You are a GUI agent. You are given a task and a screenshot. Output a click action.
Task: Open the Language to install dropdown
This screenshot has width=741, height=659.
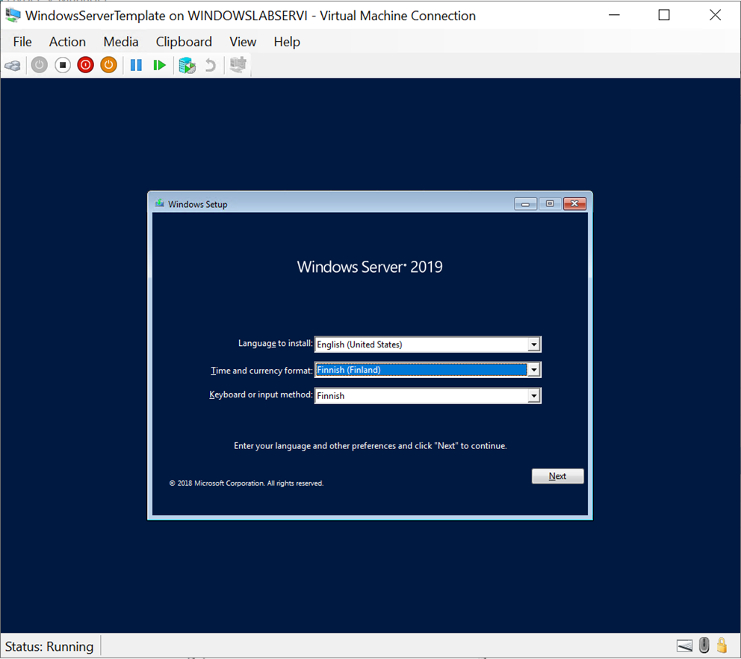pyautogui.click(x=534, y=344)
